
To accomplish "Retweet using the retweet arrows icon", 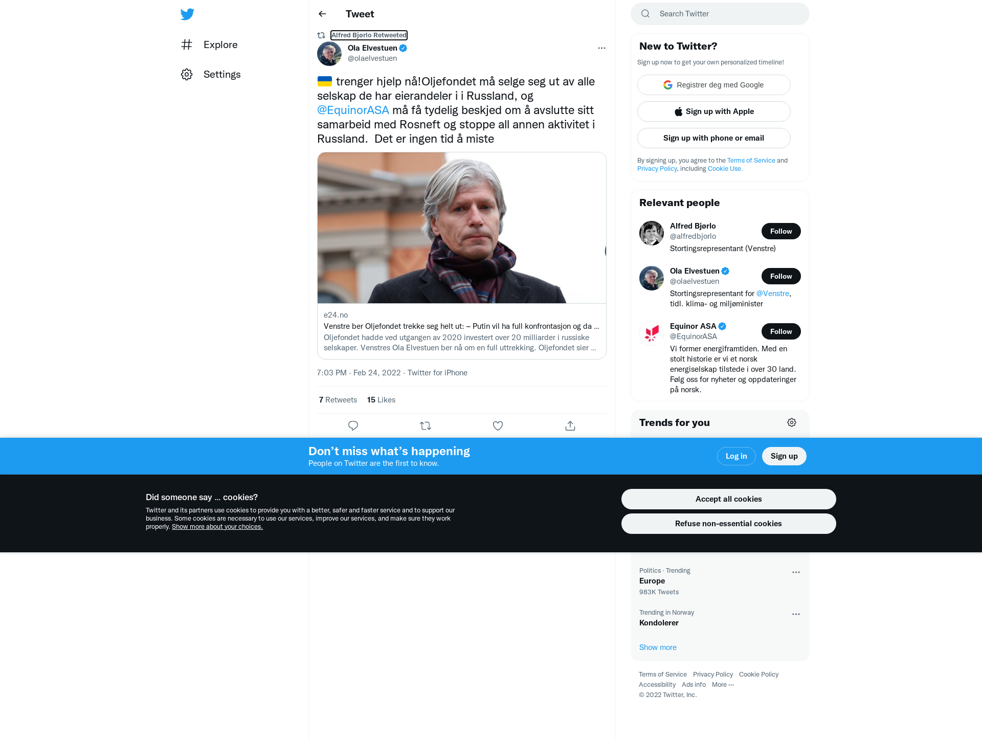I will tap(426, 425).
